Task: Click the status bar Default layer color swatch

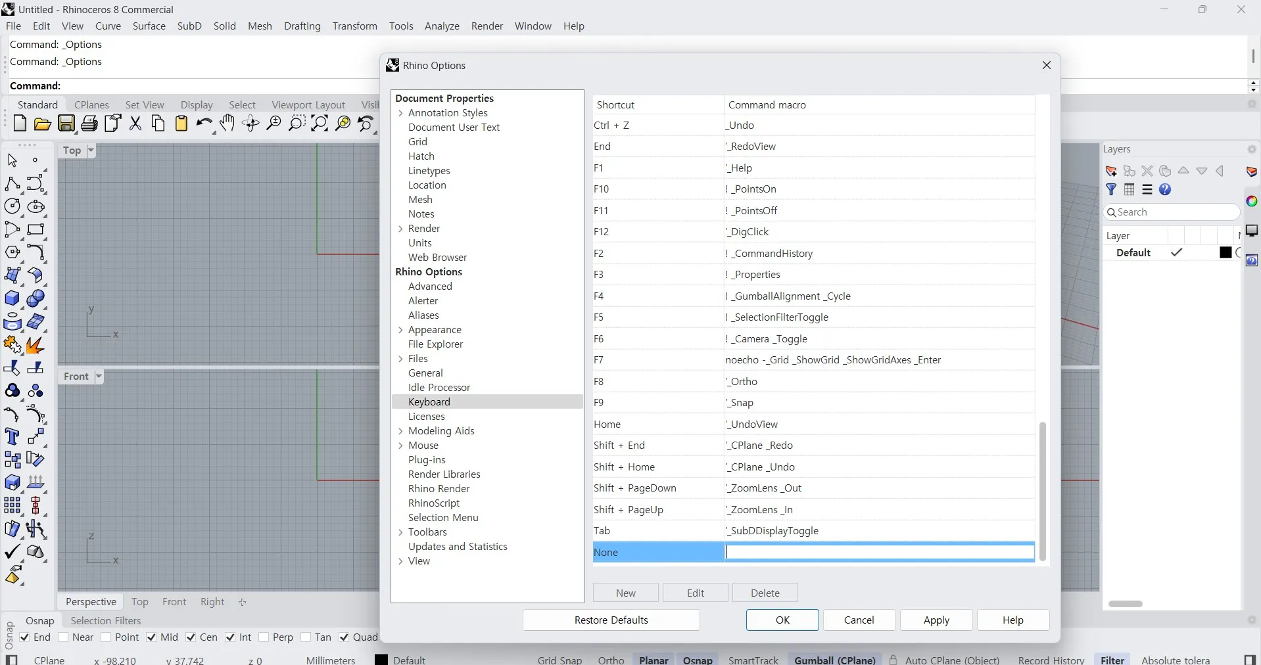Action: (381, 660)
